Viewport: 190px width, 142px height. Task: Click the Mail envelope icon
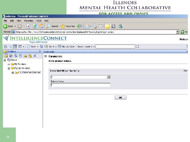click(87, 26)
